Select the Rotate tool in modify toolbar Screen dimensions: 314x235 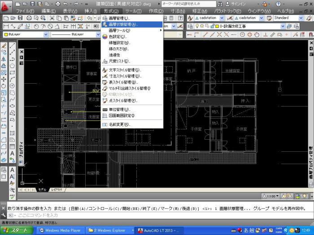(x=4, y=86)
